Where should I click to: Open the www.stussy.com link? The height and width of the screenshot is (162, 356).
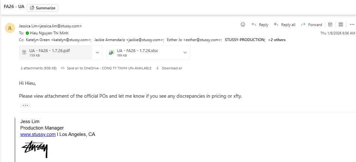pos(38,134)
